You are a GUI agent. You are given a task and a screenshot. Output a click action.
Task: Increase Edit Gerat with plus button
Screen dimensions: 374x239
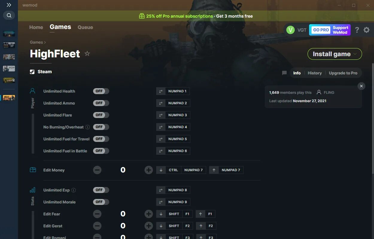click(x=149, y=226)
